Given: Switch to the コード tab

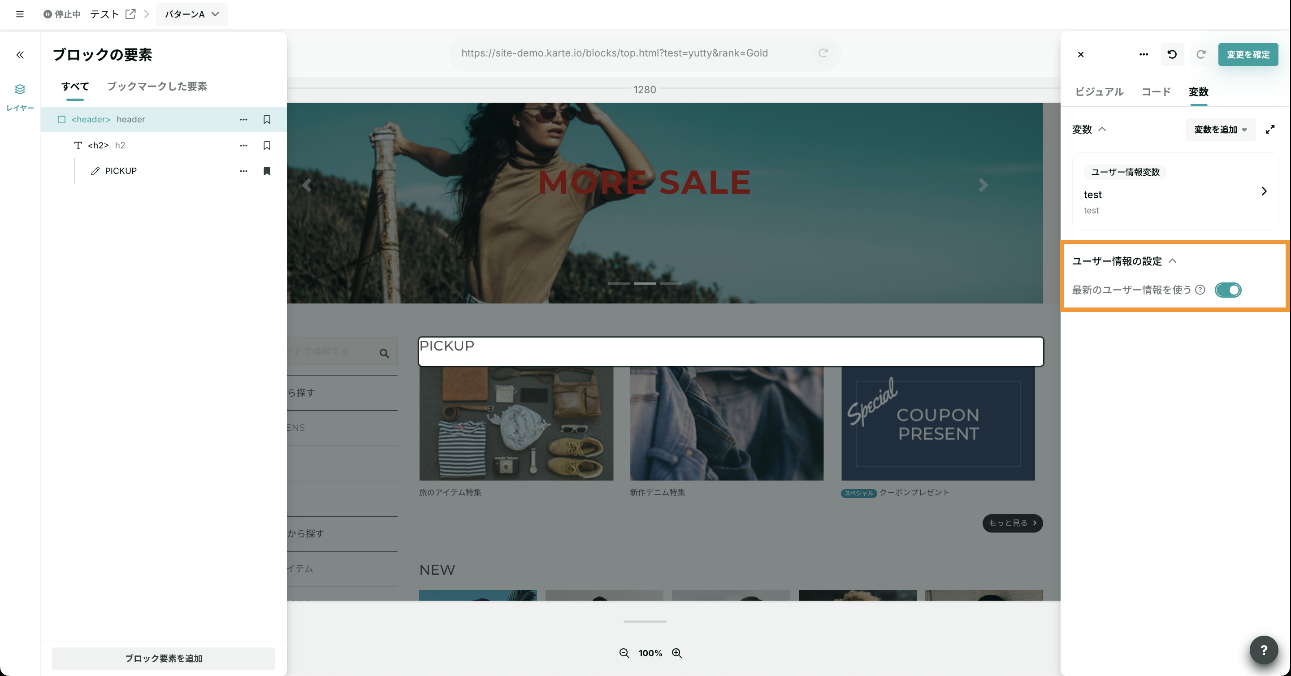Looking at the screenshot, I should [1156, 92].
